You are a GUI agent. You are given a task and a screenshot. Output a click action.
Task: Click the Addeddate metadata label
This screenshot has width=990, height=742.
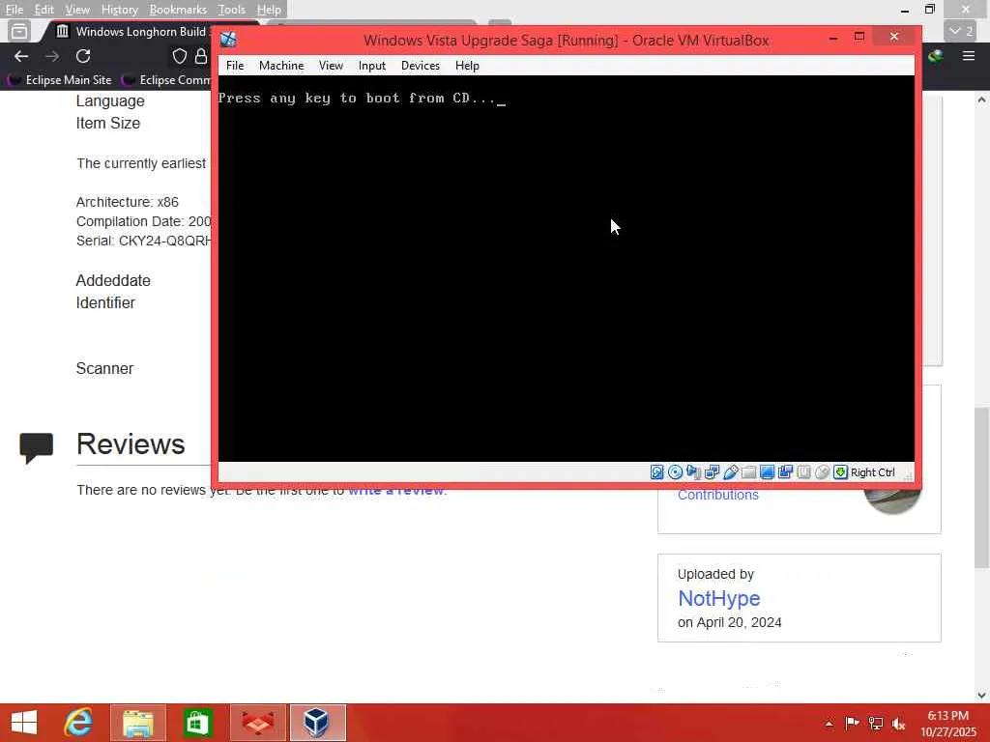pos(113,281)
